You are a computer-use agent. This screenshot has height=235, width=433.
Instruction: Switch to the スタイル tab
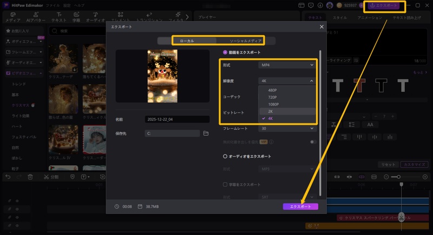(x=340, y=18)
